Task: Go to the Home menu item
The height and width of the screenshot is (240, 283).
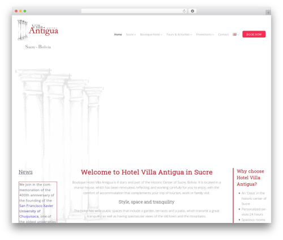Action: coord(118,35)
